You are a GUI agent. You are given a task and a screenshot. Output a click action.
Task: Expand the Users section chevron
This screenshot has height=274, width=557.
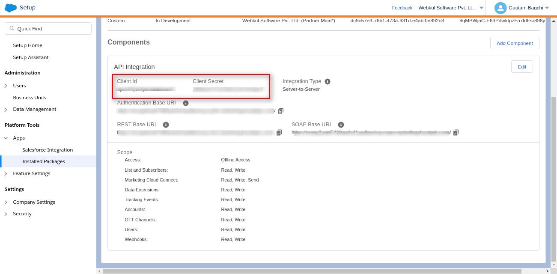[6, 86]
